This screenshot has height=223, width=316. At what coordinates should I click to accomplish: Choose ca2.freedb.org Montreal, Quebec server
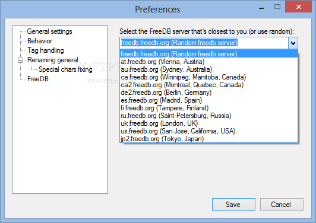pos(209,85)
